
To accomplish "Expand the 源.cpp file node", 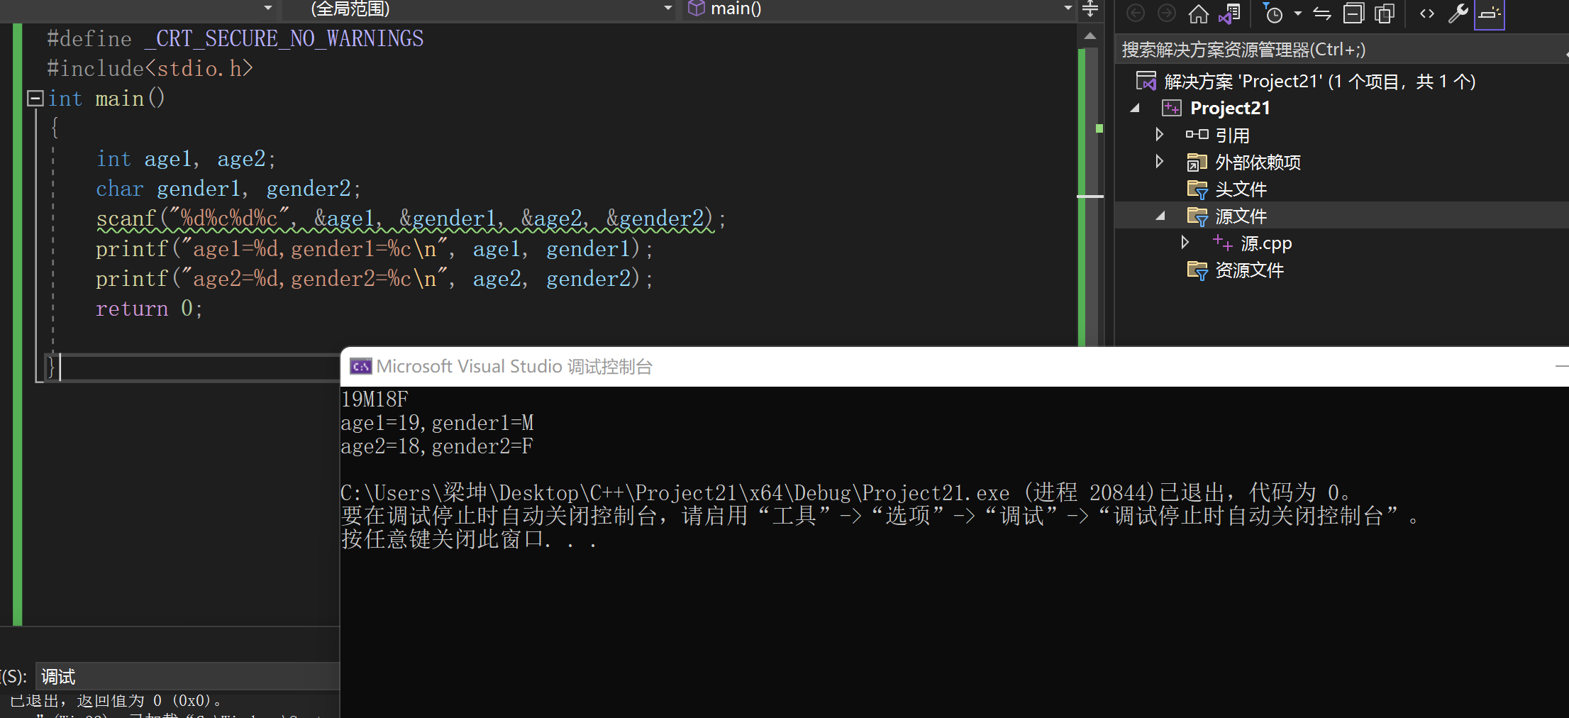I will 1185,243.
